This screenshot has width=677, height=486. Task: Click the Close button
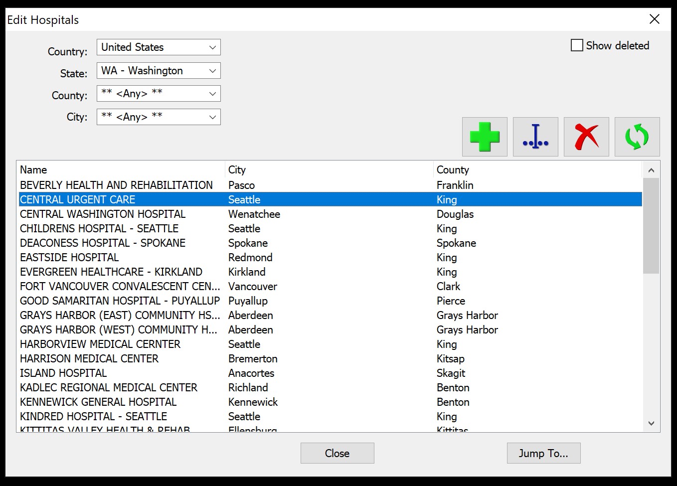click(338, 453)
